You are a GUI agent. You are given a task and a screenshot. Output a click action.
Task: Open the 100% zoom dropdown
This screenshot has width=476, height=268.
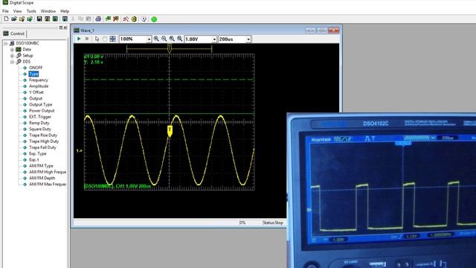(149, 39)
